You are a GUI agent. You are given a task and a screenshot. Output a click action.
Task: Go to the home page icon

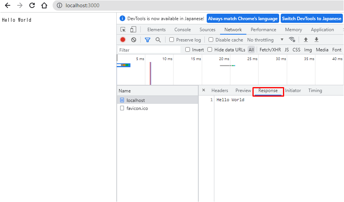(x=44, y=5)
